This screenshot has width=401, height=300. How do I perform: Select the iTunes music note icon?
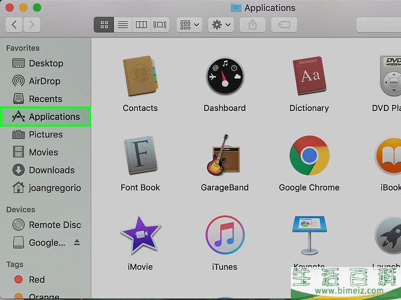point(225,235)
